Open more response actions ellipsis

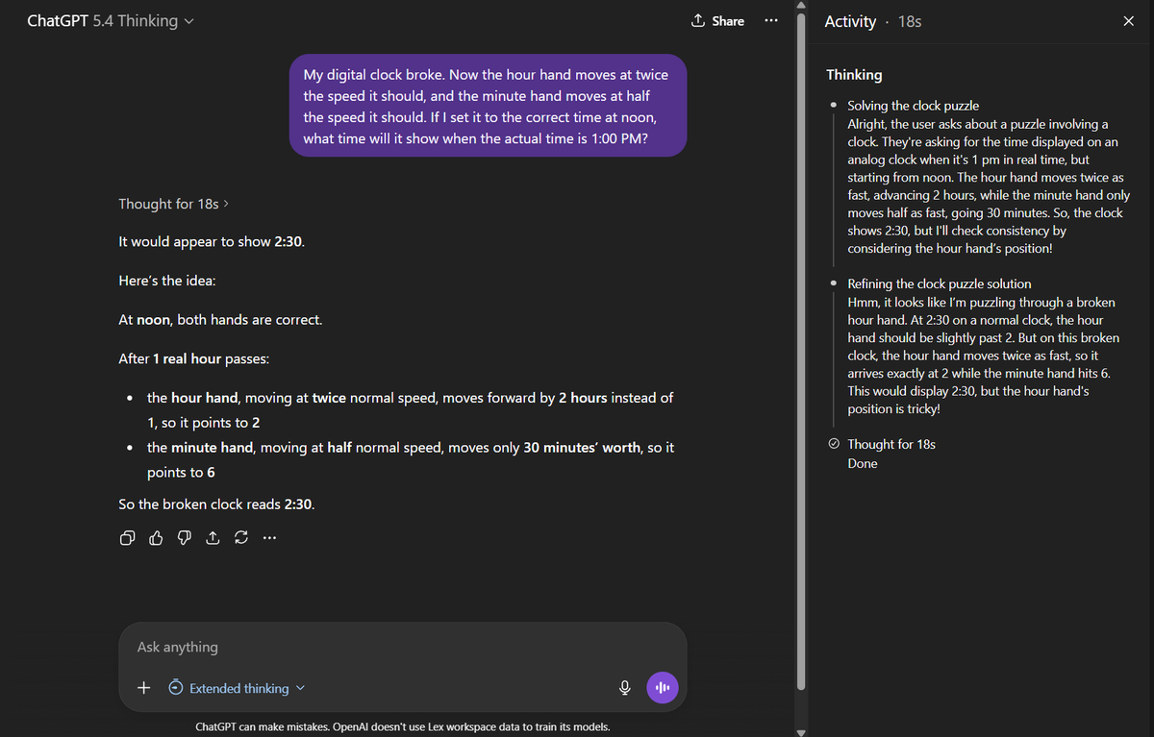click(269, 538)
